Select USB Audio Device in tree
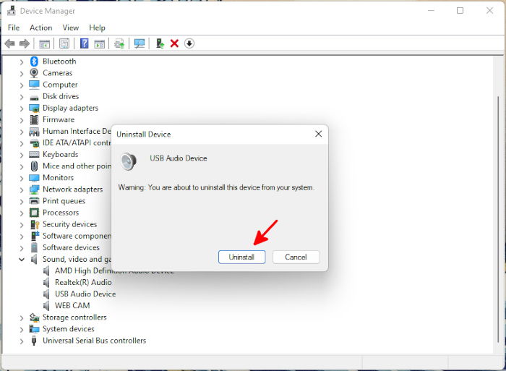 point(85,294)
